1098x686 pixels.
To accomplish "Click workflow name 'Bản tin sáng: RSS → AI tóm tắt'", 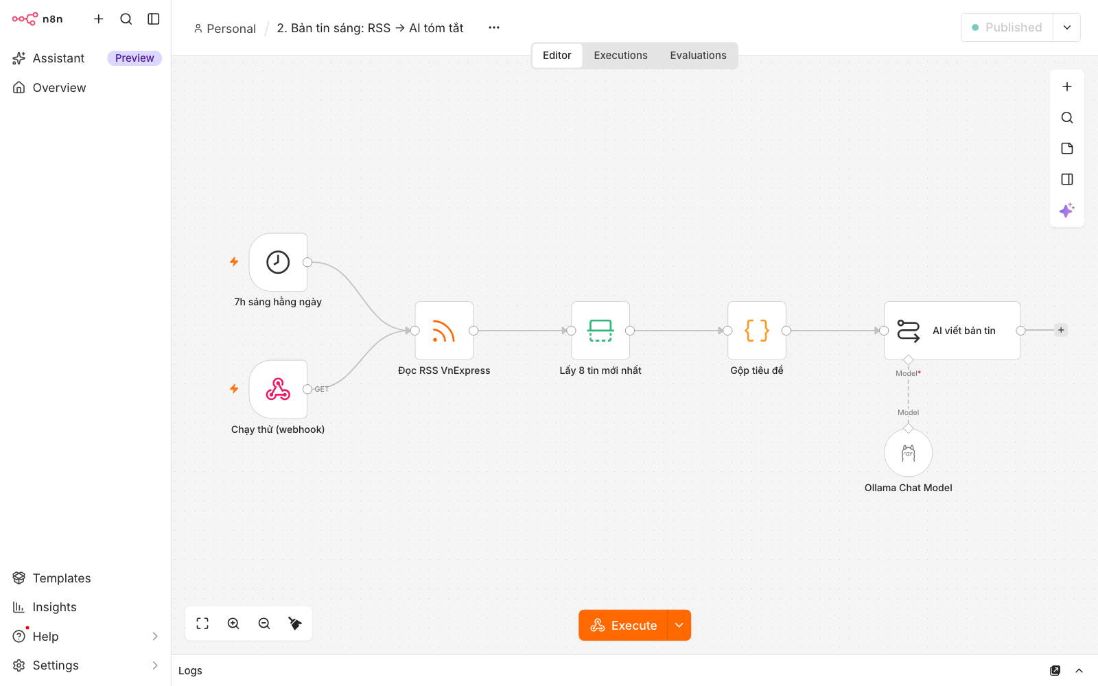I will 370,28.
